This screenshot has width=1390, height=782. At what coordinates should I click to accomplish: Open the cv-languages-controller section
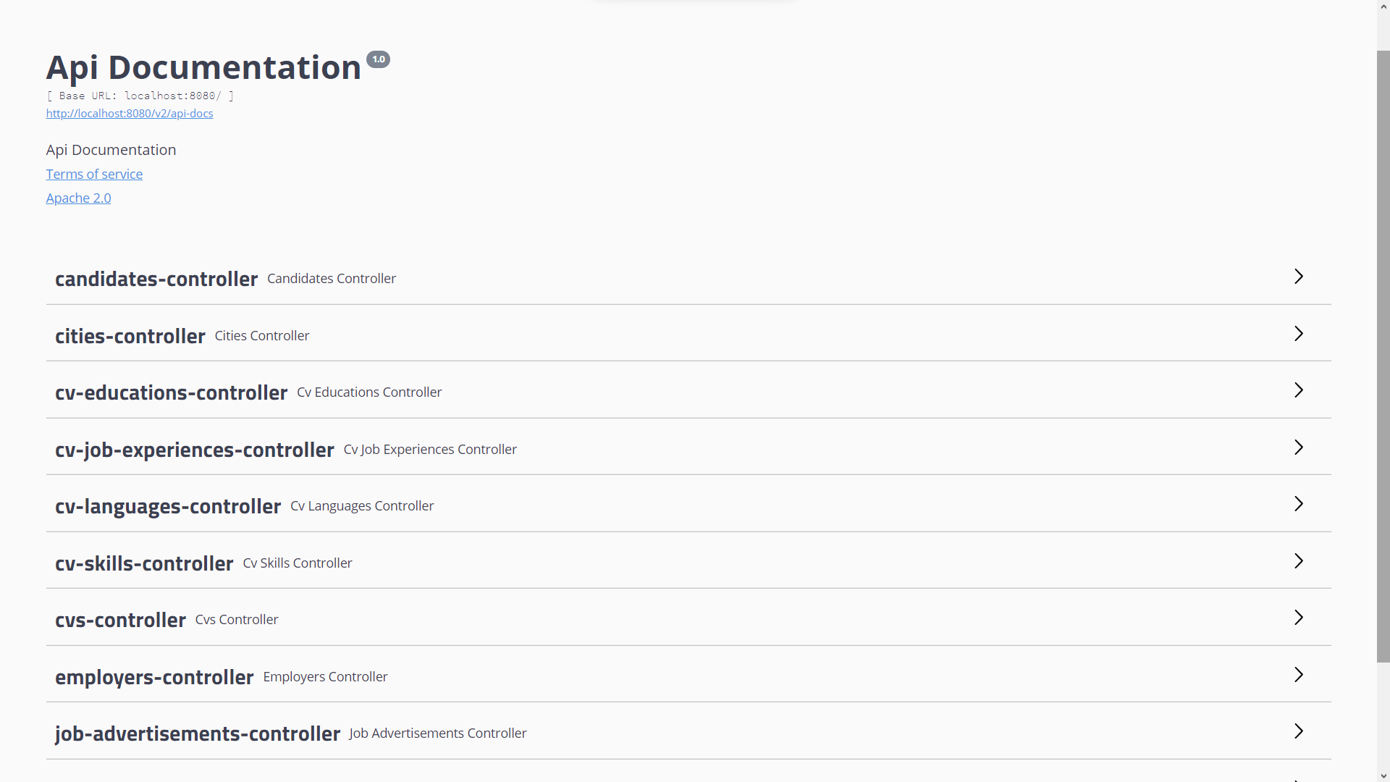(x=1298, y=503)
